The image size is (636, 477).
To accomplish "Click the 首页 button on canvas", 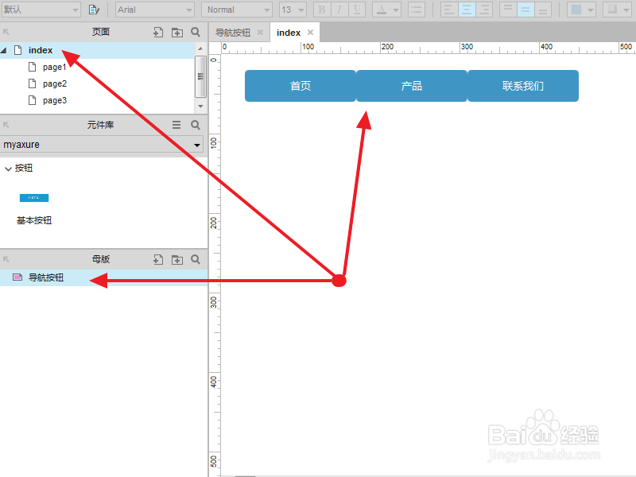I will tap(301, 86).
